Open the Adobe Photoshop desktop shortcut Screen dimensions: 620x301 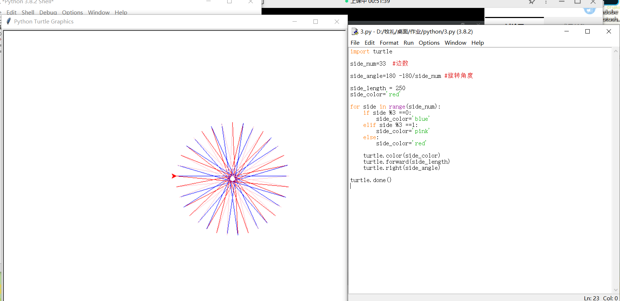(611, 15)
